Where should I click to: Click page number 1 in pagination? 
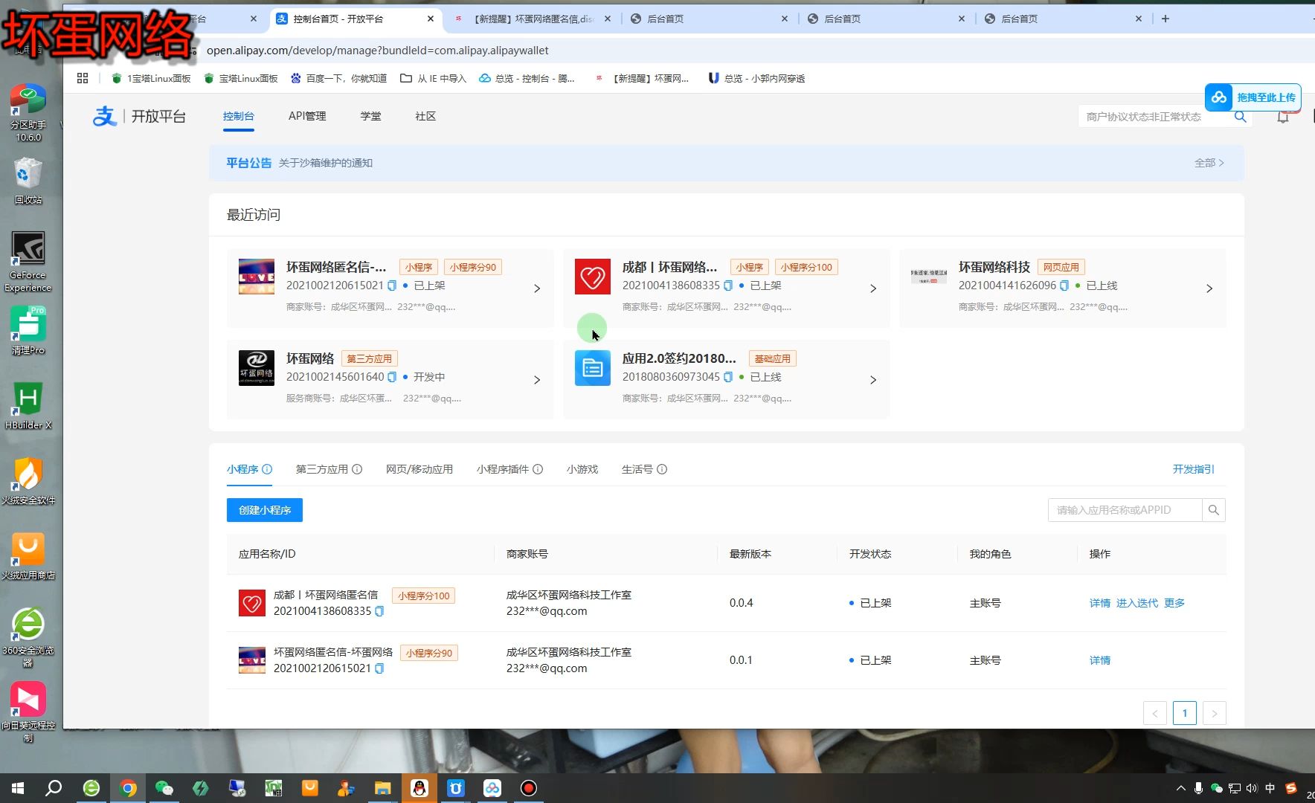pyautogui.click(x=1184, y=713)
